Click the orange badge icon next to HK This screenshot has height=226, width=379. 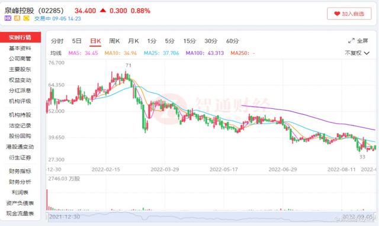coord(17,18)
